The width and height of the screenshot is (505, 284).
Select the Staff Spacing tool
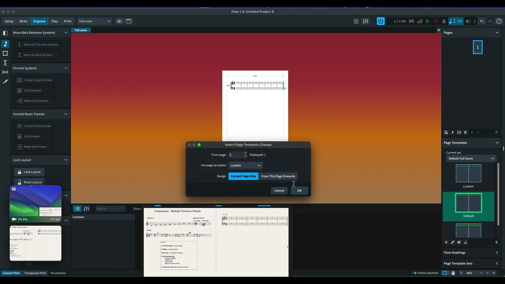coord(5,63)
